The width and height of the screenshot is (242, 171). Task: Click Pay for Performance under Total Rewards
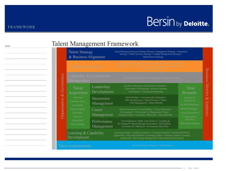pyautogui.click(x=189, y=105)
